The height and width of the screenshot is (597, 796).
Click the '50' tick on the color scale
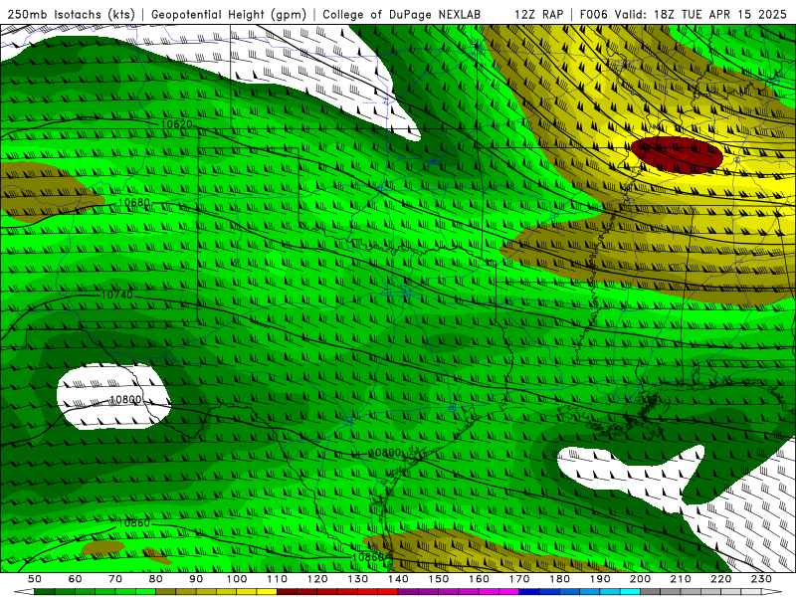click(35, 579)
